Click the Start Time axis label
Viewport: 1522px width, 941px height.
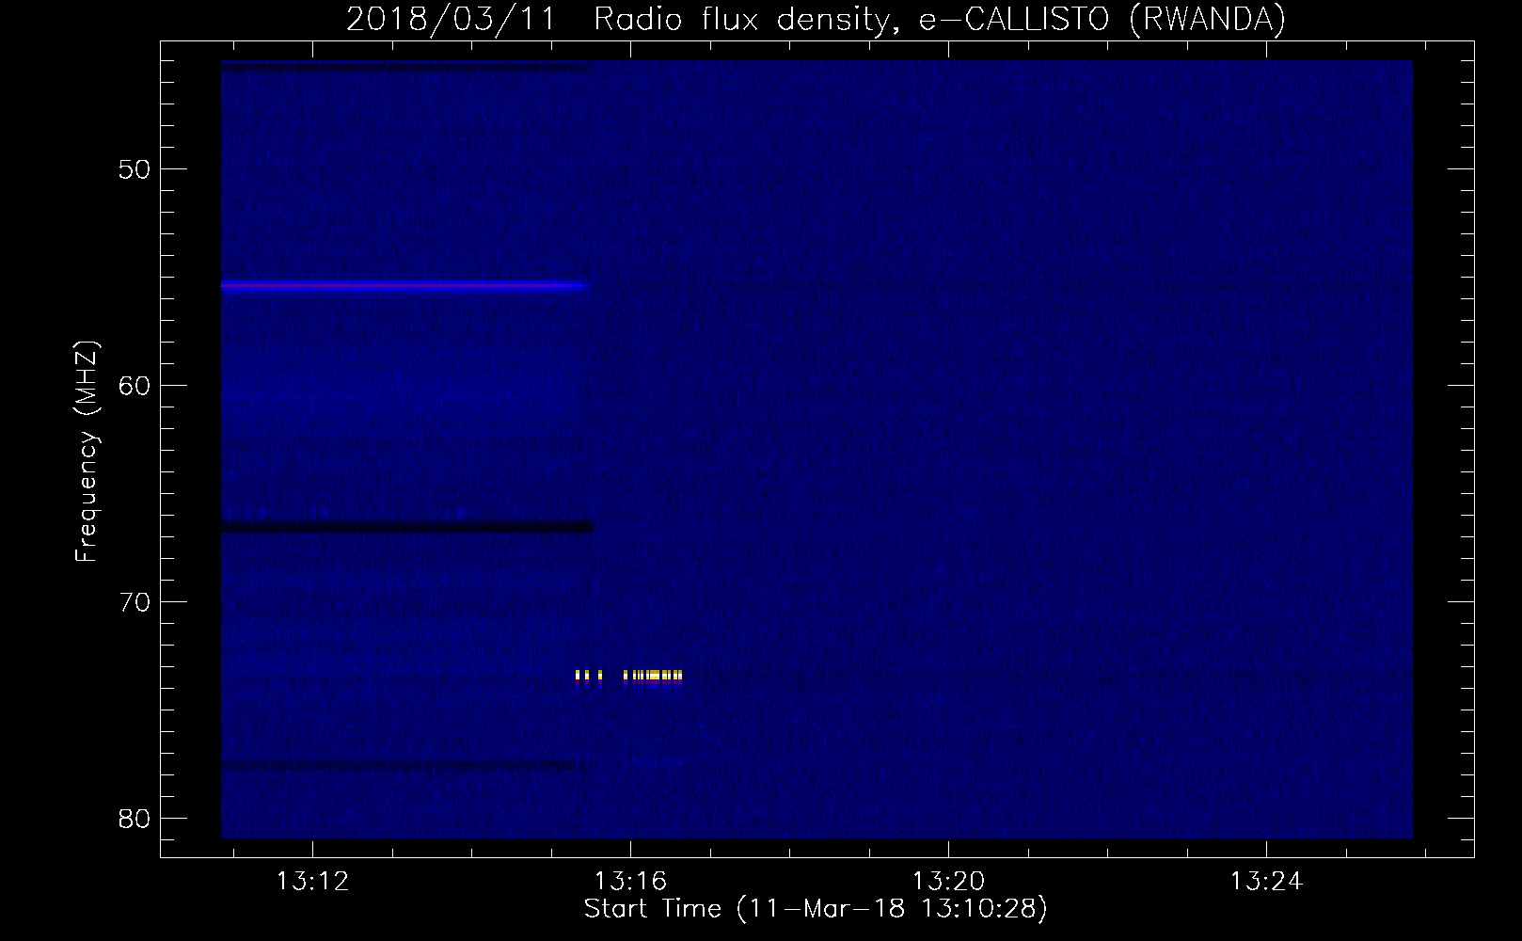point(816,908)
